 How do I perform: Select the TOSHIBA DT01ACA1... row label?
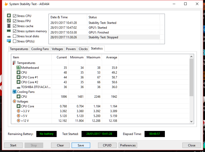point(36,87)
